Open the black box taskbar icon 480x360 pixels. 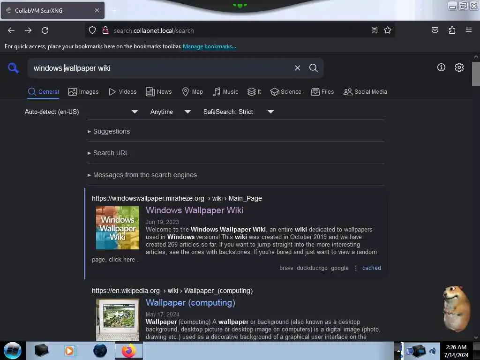point(42,351)
